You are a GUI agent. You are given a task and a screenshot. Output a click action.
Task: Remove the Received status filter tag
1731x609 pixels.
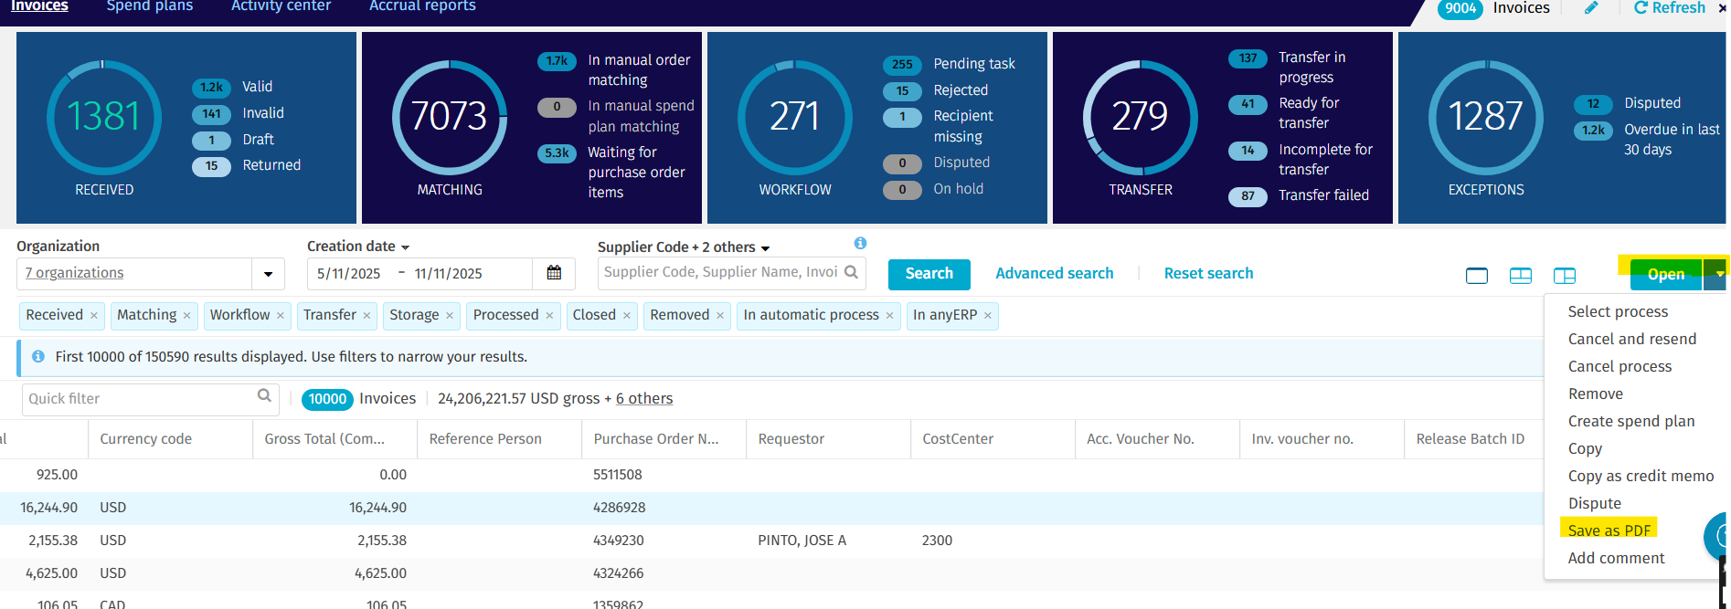pyautogui.click(x=94, y=316)
